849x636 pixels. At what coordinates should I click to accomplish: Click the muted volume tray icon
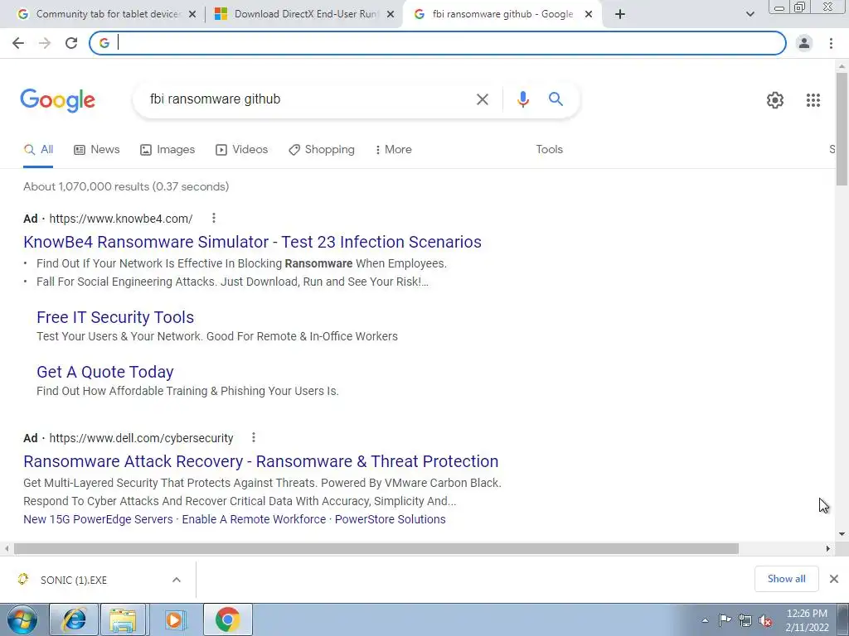(x=765, y=620)
